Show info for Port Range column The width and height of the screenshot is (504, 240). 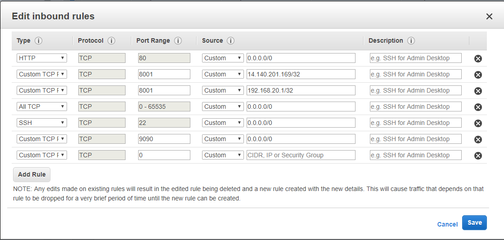[178, 41]
